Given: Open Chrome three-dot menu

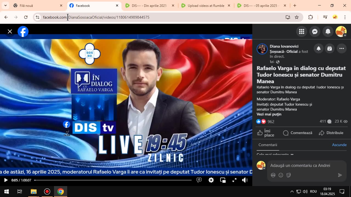Looking at the screenshot, I should [x=345, y=17].
